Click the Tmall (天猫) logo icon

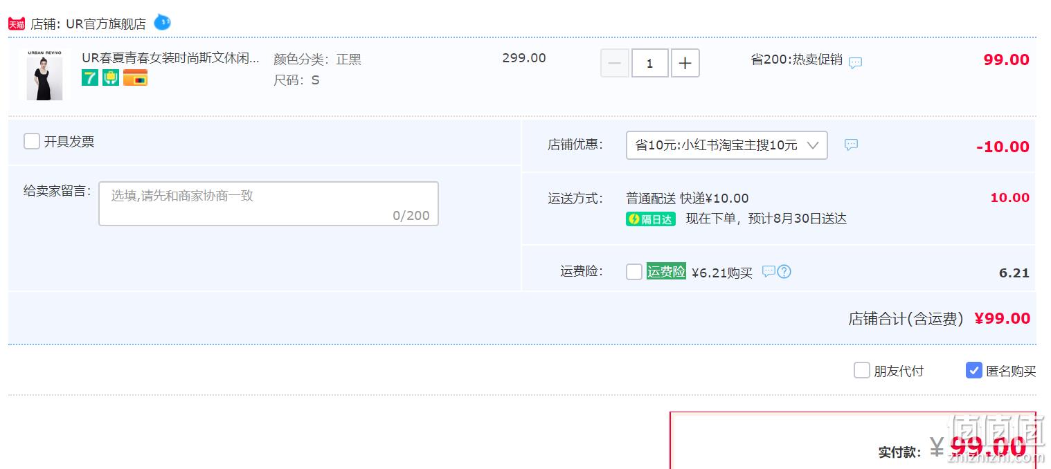pos(17,24)
